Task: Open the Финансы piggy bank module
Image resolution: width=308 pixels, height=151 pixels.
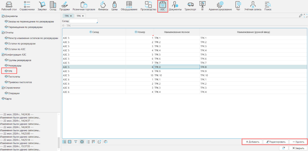Action: (103, 6)
